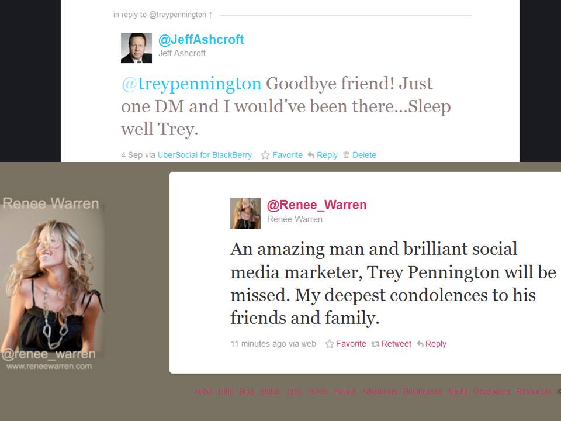
Task: Follow the @treypennington mention in the tweet
Action: (192, 84)
